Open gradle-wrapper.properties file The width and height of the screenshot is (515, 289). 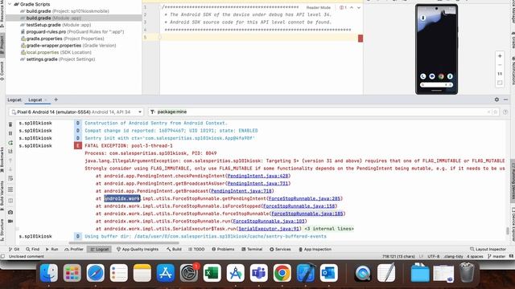[68, 46]
